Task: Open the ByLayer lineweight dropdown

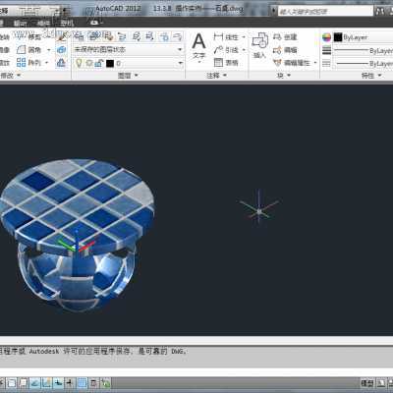Action: [363, 50]
